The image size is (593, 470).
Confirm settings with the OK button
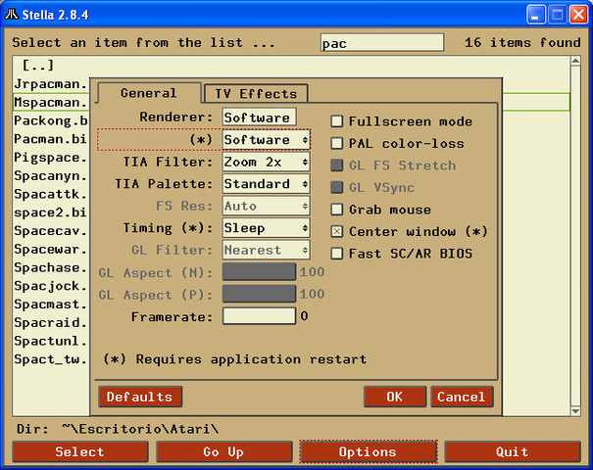click(394, 397)
